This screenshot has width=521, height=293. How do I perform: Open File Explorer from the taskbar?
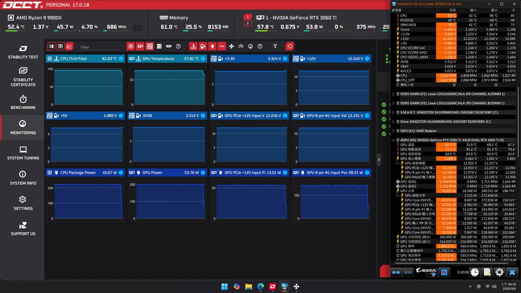249,286
